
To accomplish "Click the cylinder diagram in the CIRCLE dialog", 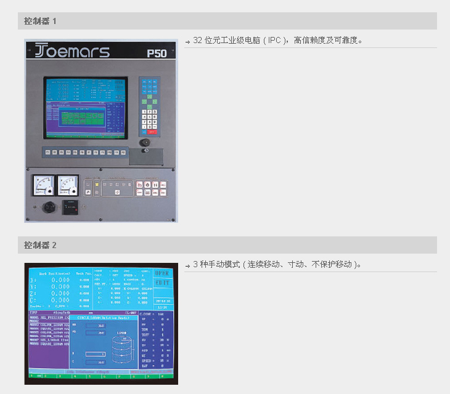I will coord(121,349).
